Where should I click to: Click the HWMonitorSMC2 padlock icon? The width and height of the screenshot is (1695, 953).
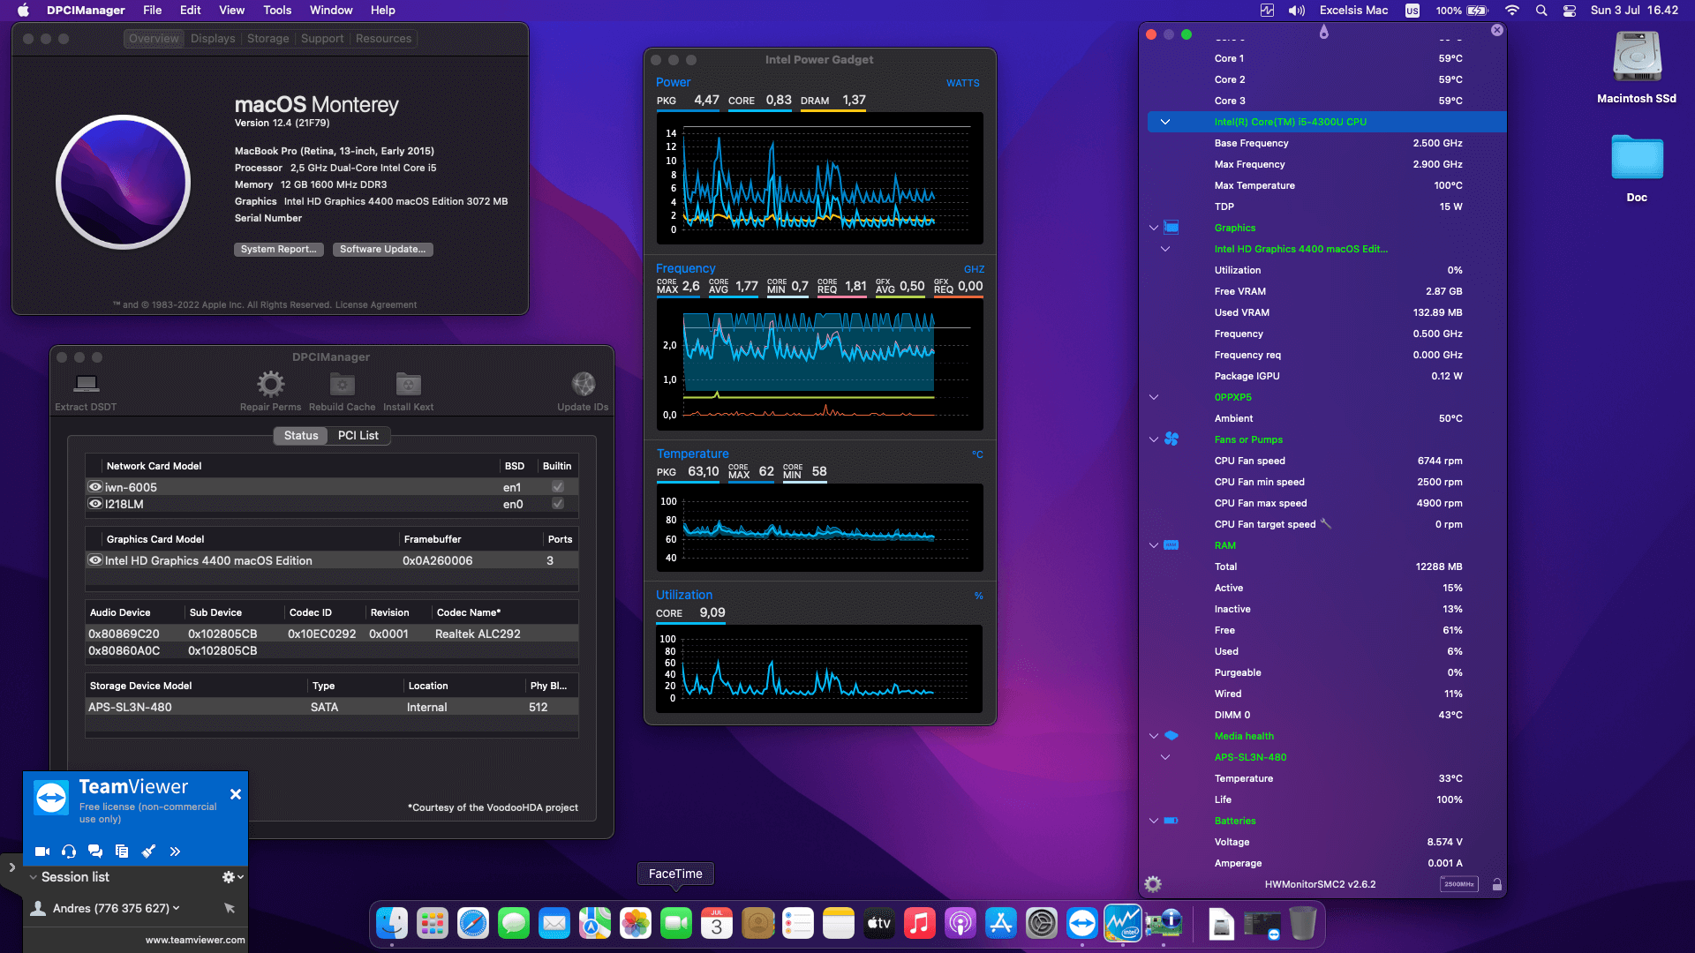pyautogui.click(x=1497, y=884)
